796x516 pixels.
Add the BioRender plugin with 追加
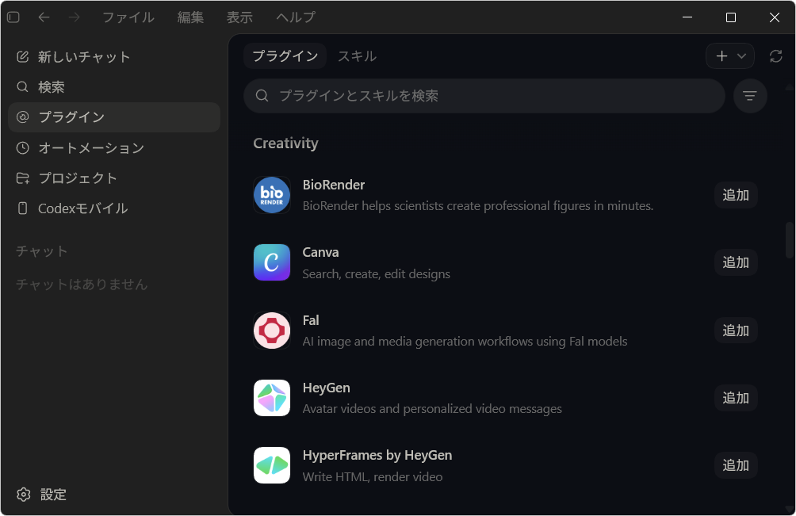click(x=736, y=195)
